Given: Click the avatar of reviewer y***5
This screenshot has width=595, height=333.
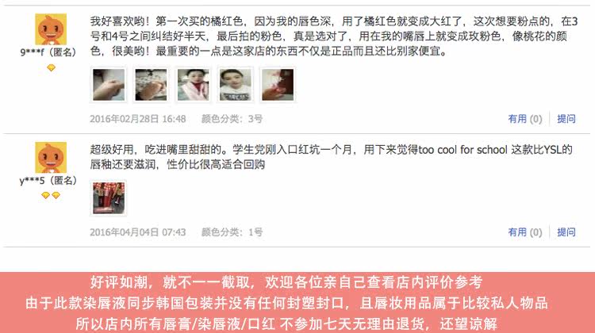Looking at the screenshot, I should click(51, 158).
